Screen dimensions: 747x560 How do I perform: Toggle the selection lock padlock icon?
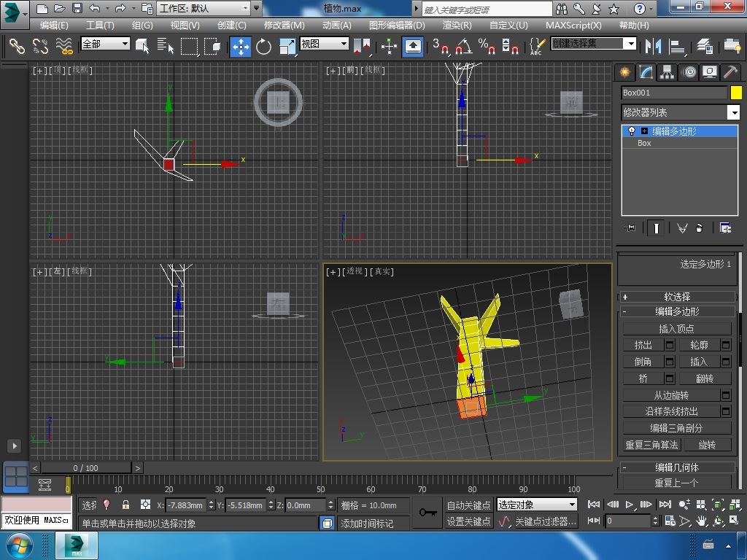[125, 505]
